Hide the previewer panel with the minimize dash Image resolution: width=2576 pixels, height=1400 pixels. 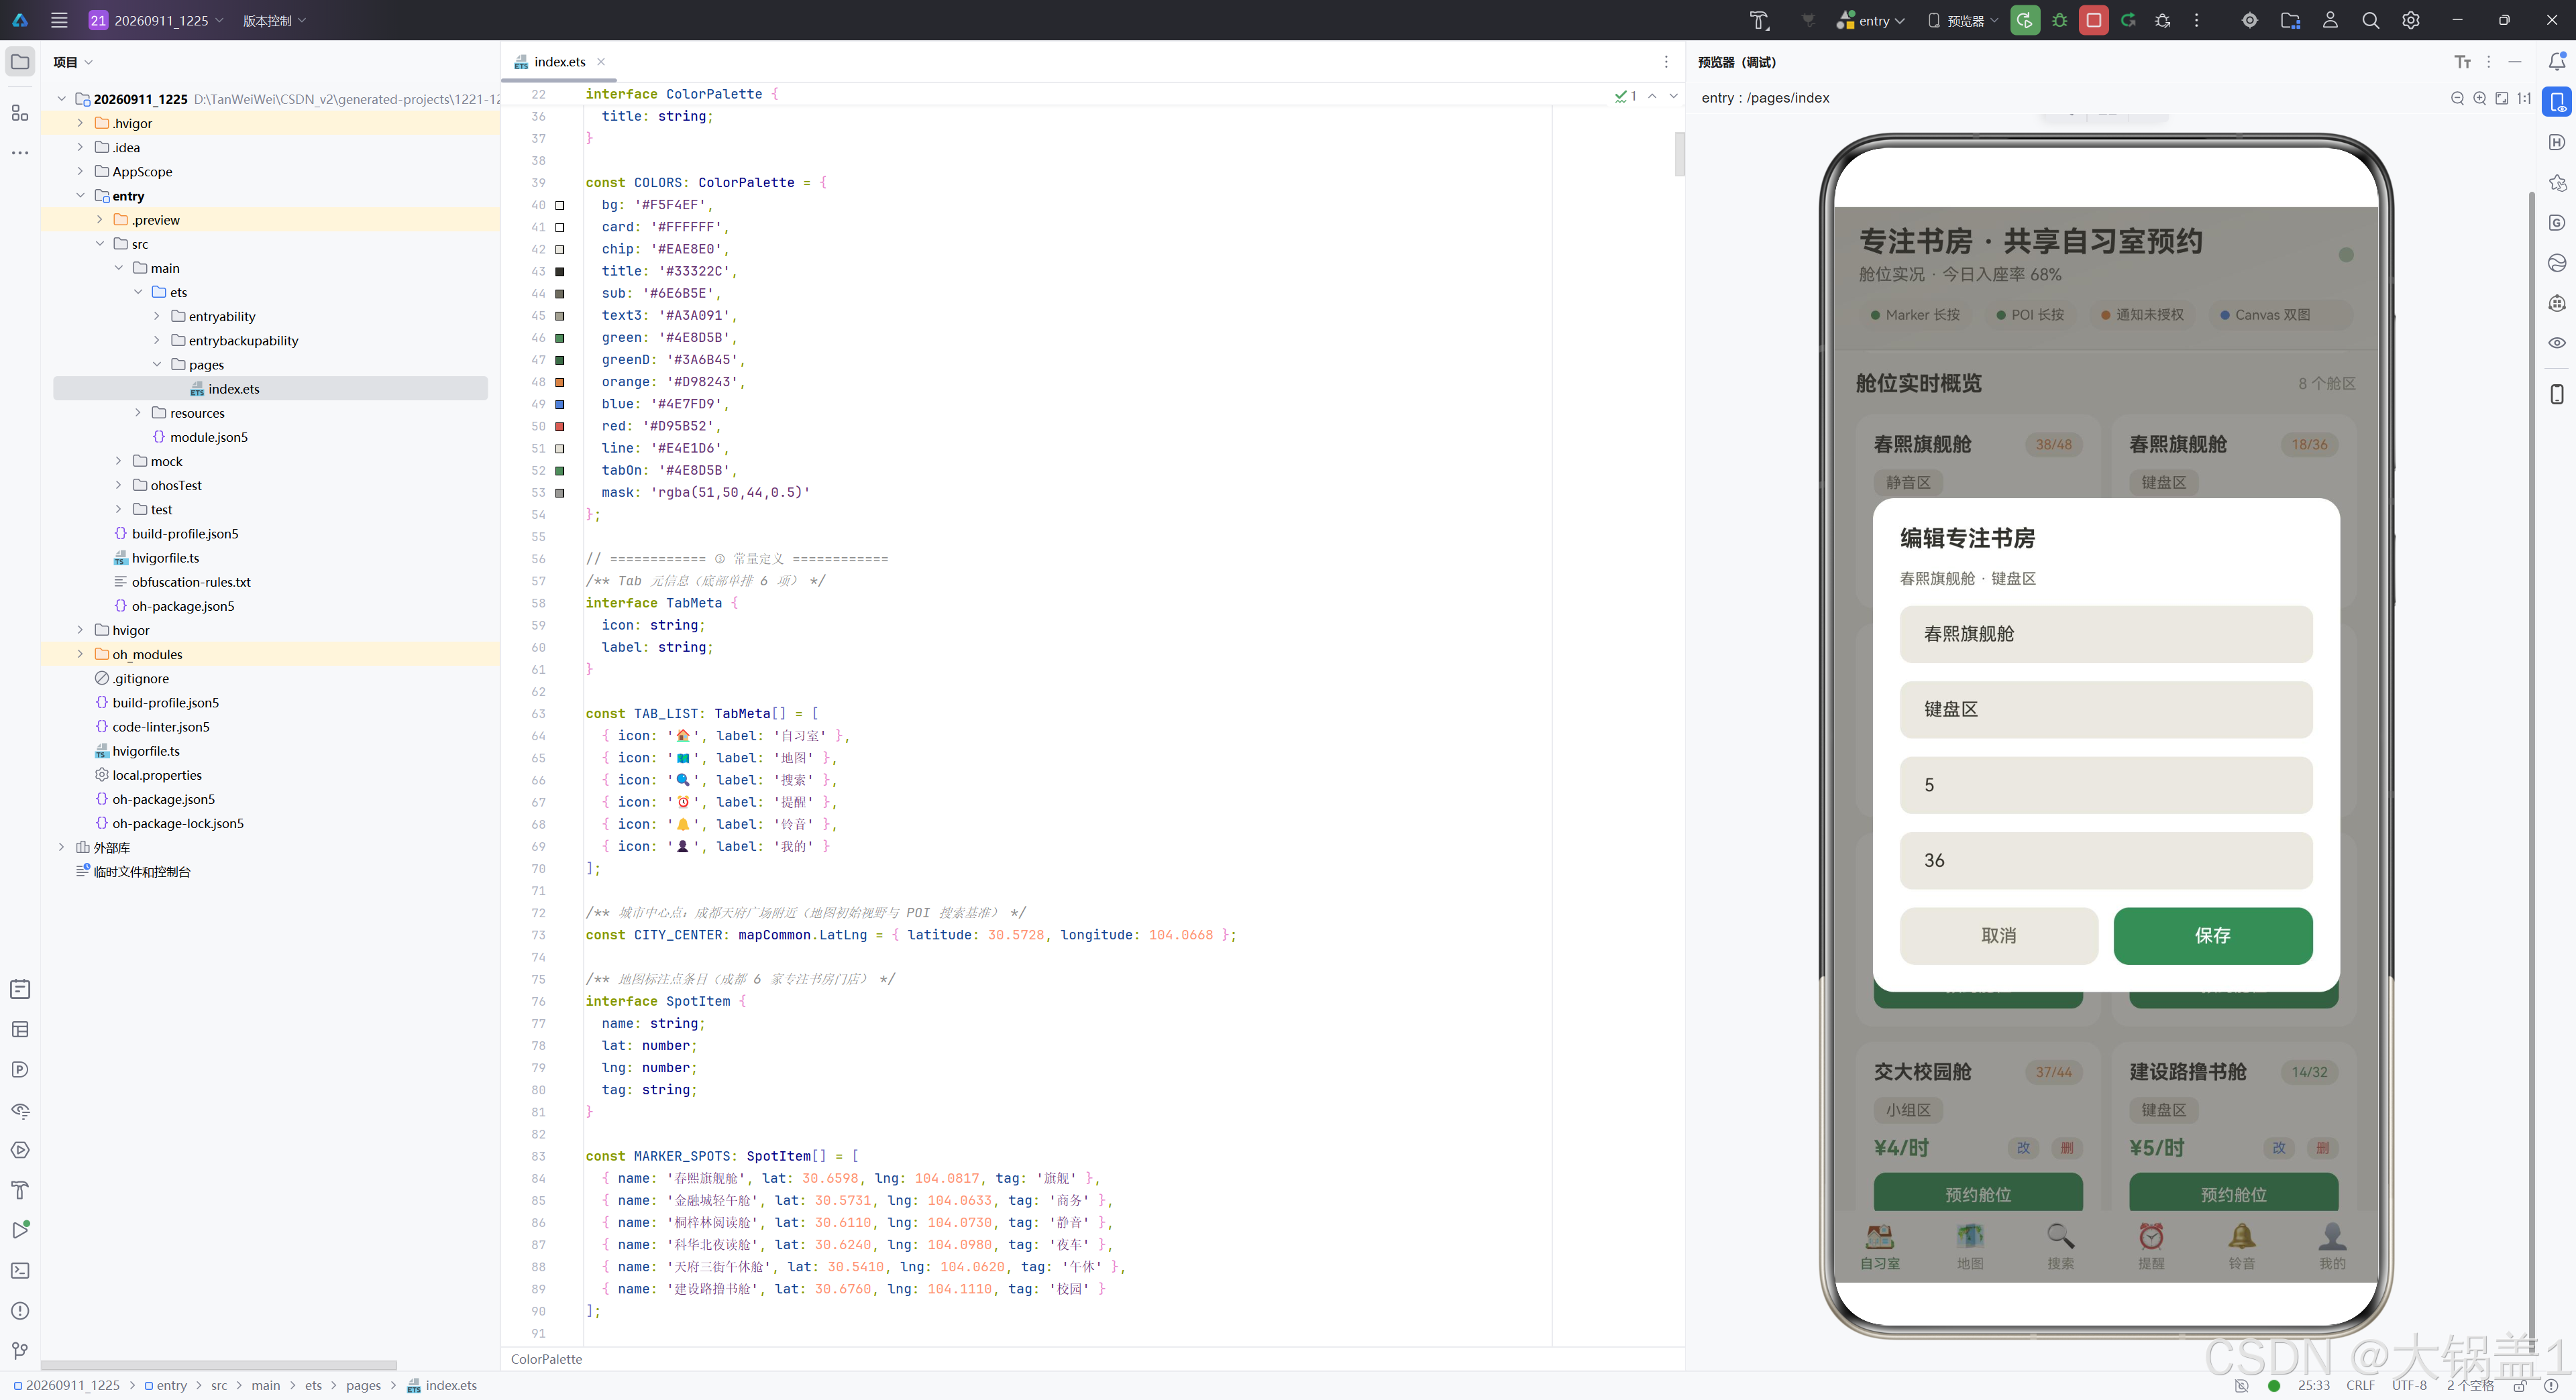point(2514,62)
